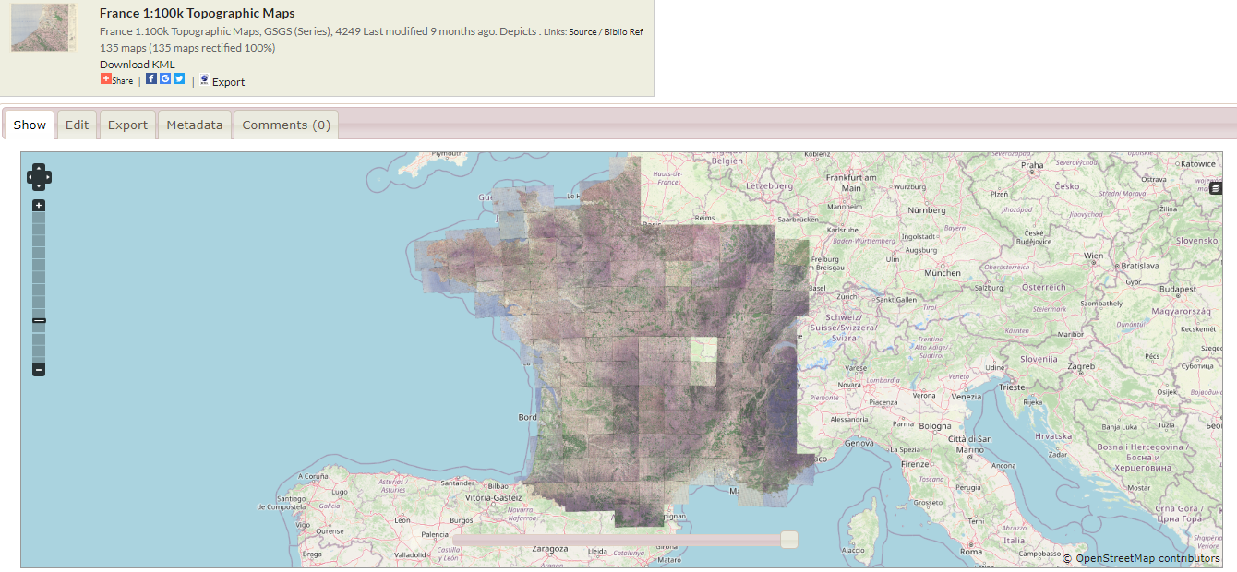Select the Export tab
The image size is (1237, 572).
pos(127,125)
